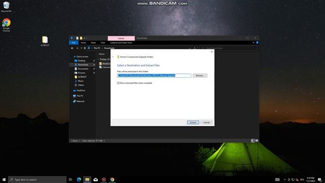Image resolution: width=325 pixels, height=183 pixels.
Task: Open the View ribbon tab
Action: coord(103,43)
